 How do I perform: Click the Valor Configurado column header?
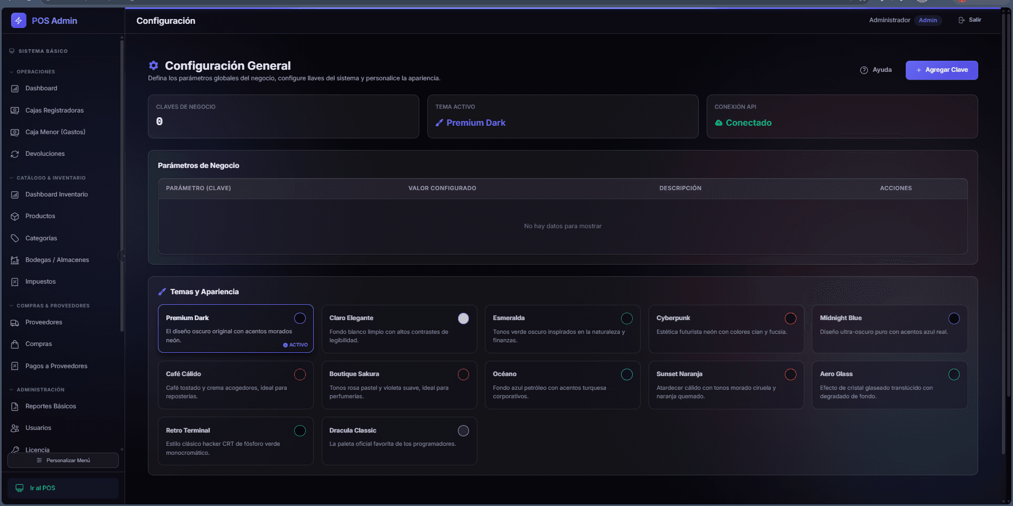(x=442, y=188)
